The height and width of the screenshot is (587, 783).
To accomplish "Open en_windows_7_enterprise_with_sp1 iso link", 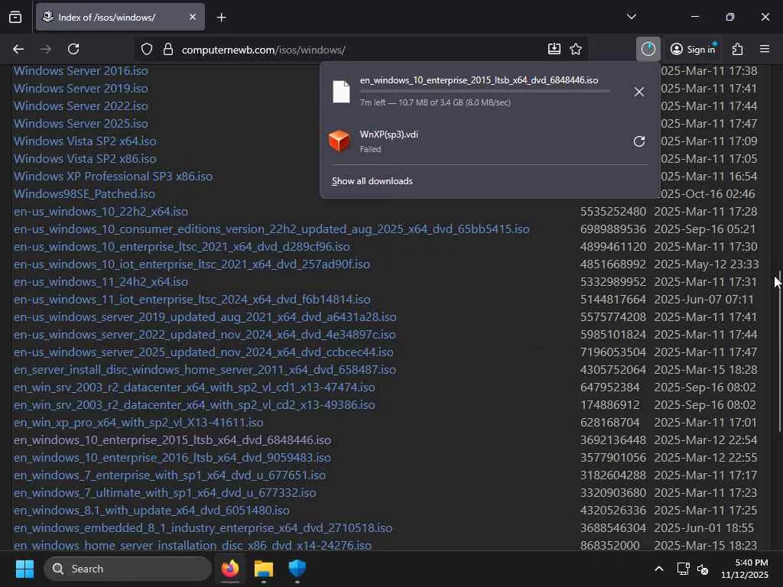I will coord(170,475).
